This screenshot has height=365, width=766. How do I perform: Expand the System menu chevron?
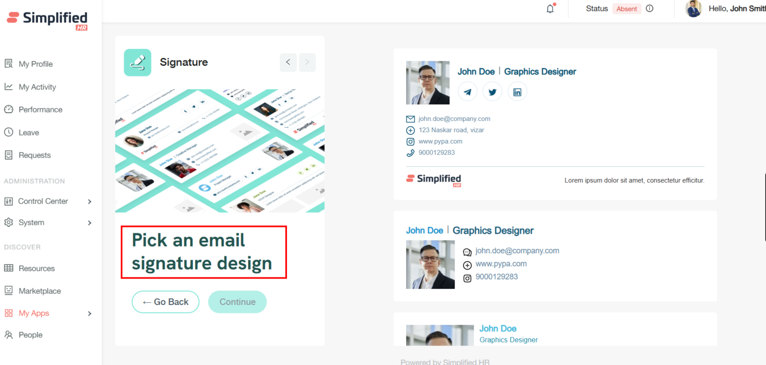coord(89,223)
